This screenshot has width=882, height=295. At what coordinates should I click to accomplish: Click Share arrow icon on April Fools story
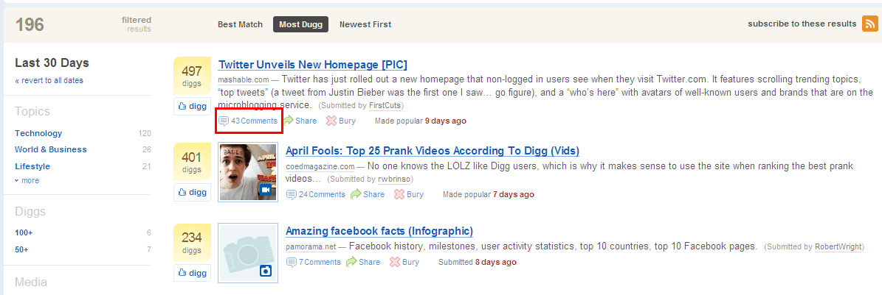click(x=356, y=194)
